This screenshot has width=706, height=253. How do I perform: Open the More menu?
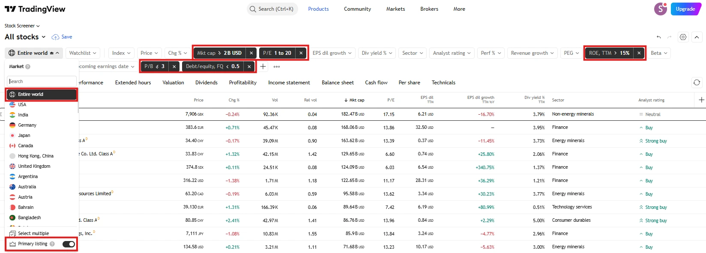click(459, 9)
